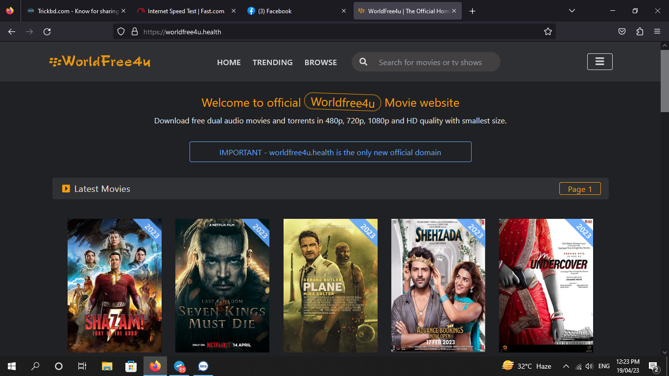Image resolution: width=669 pixels, height=376 pixels.
Task: Click the scrollbar down arrow
Action: [665, 352]
